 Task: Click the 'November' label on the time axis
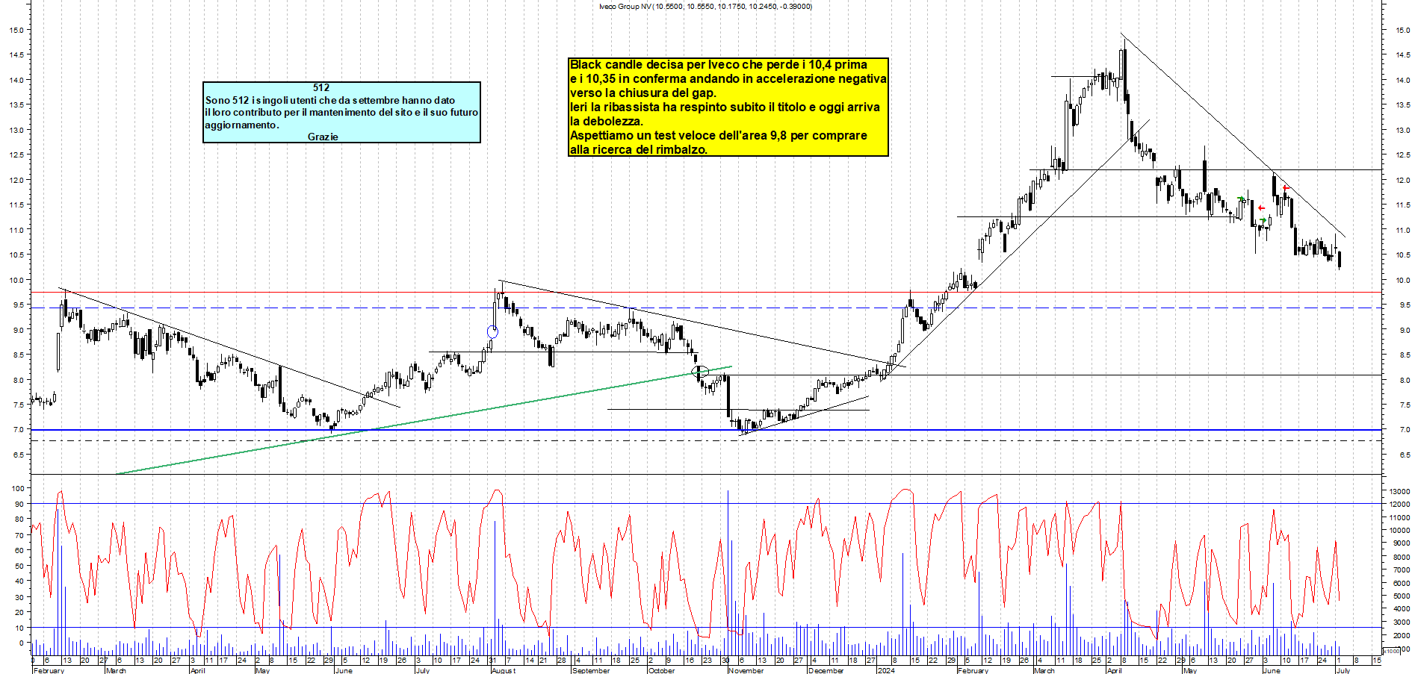click(x=746, y=670)
